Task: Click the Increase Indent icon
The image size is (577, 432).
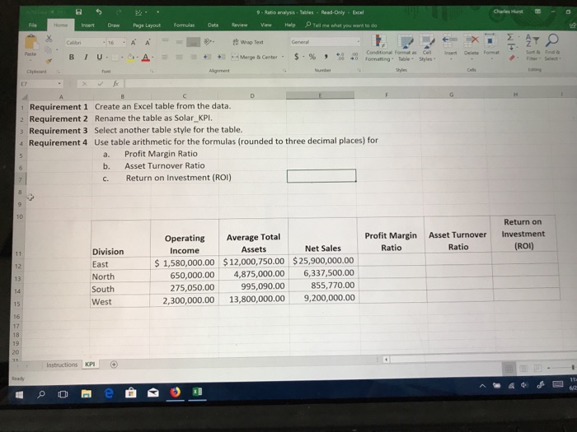Action: pos(221,57)
